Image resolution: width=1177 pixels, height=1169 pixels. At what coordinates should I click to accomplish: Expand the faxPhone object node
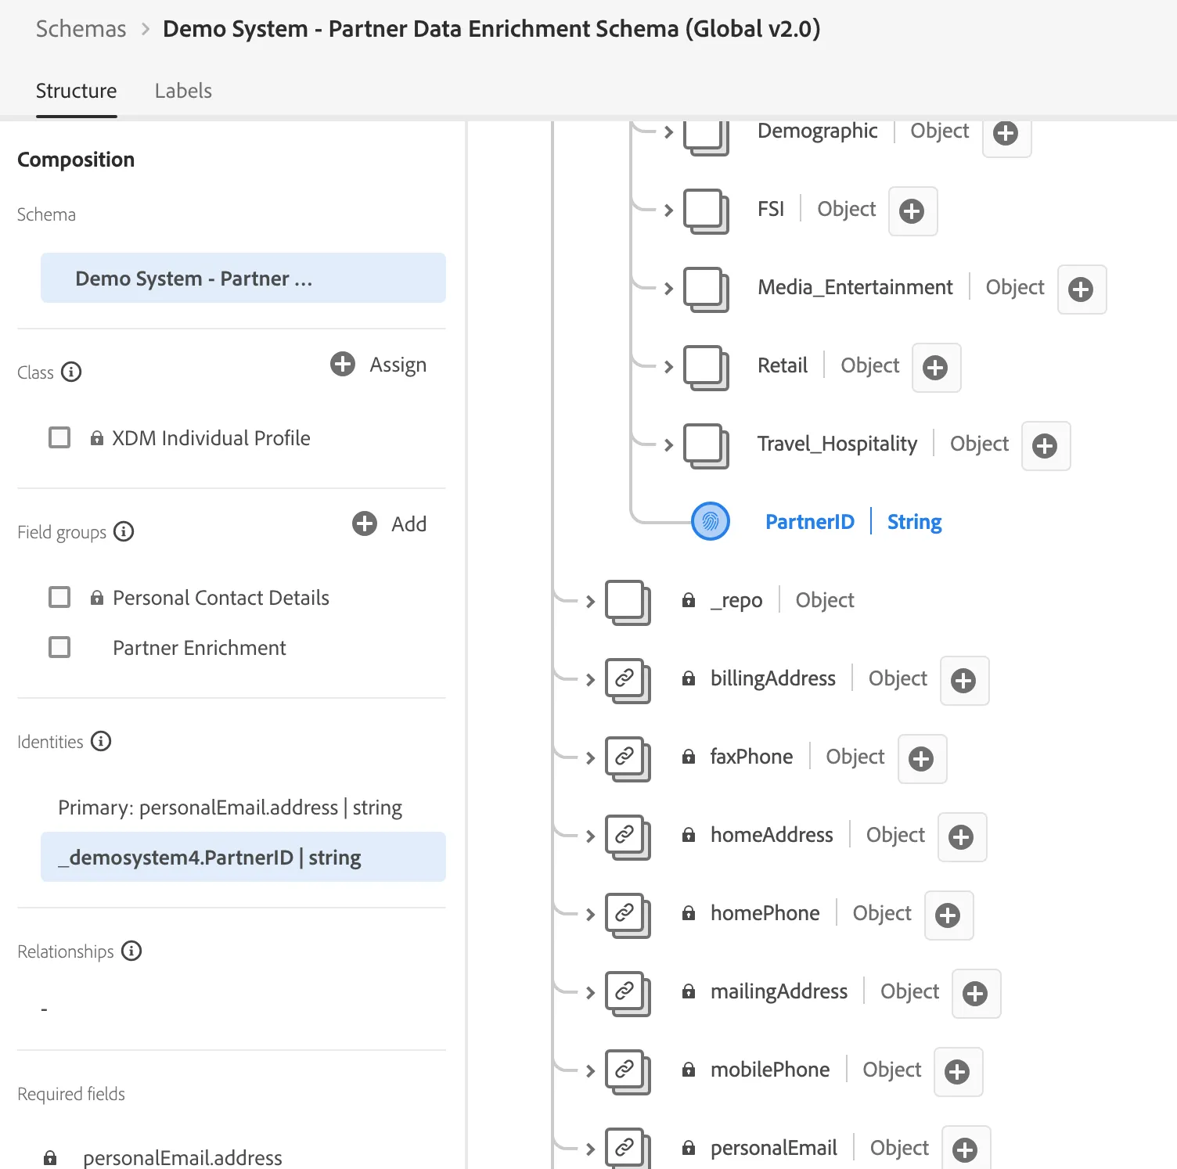(590, 758)
